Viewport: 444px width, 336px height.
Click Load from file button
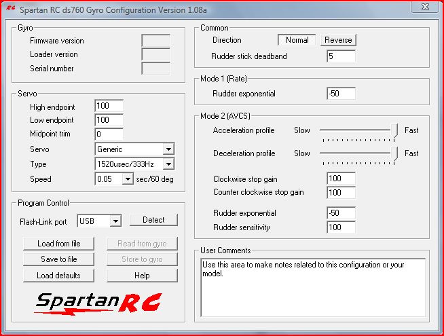click(58, 244)
